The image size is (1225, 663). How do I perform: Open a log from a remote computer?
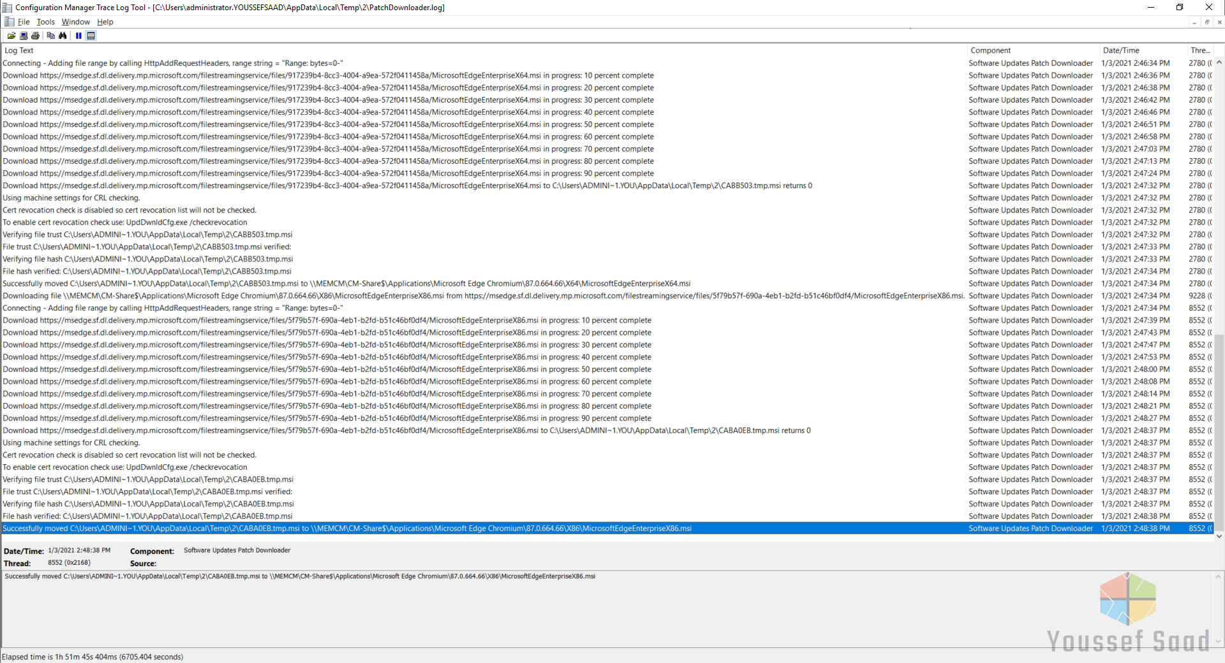coord(24,36)
